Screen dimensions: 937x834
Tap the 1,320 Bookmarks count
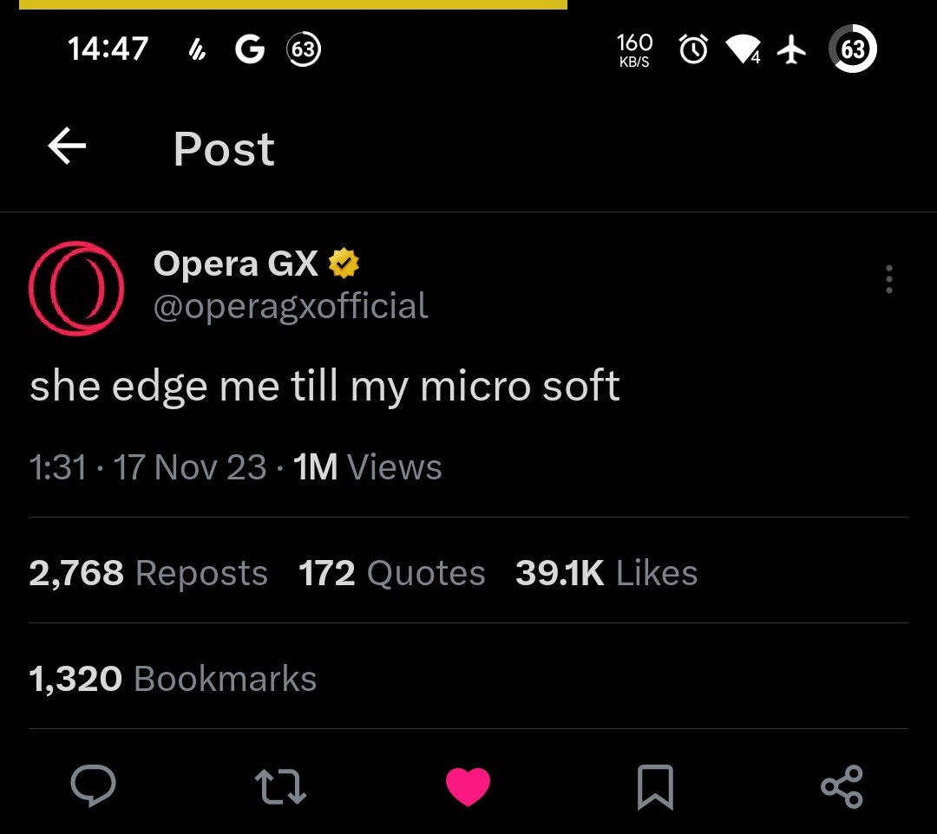point(173,679)
